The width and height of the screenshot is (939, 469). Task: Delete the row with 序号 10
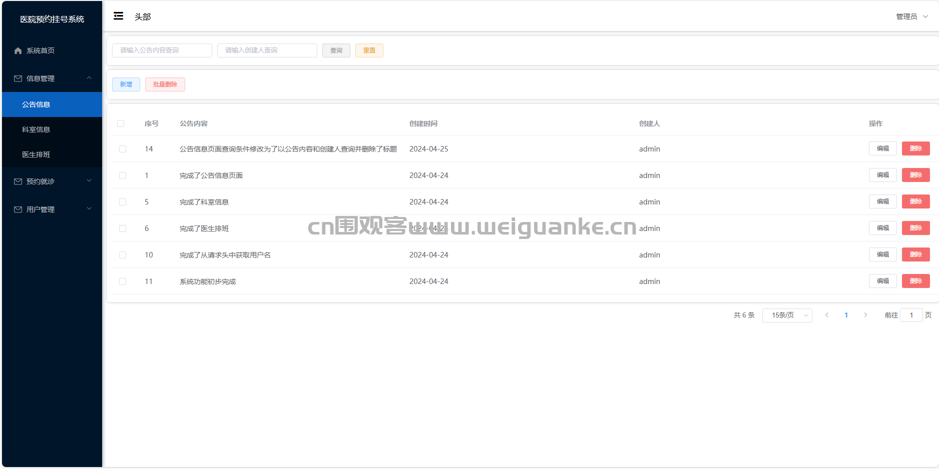(x=916, y=254)
